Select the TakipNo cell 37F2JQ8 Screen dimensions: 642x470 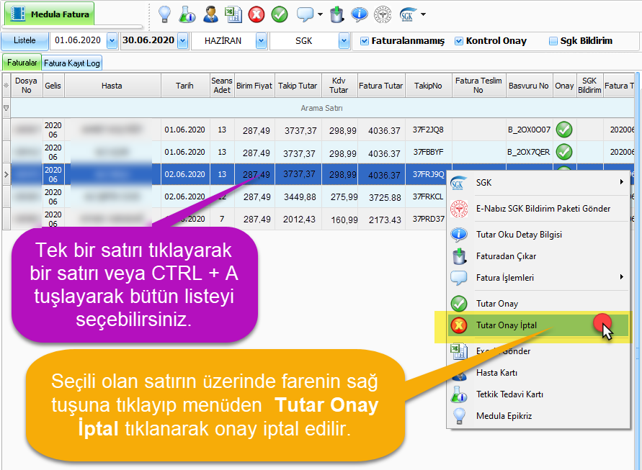click(x=428, y=130)
